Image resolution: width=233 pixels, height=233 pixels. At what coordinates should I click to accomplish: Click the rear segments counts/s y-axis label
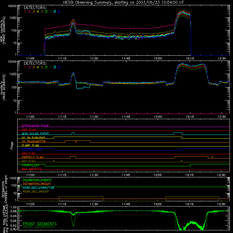[x=3, y=87]
